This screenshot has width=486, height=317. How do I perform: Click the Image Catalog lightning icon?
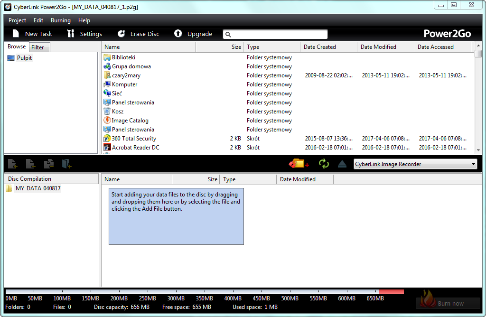(107, 120)
